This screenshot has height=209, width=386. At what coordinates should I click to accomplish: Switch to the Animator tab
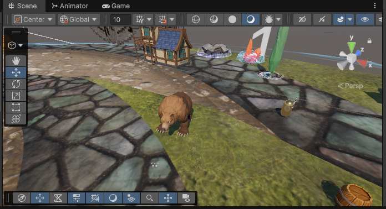[70, 6]
